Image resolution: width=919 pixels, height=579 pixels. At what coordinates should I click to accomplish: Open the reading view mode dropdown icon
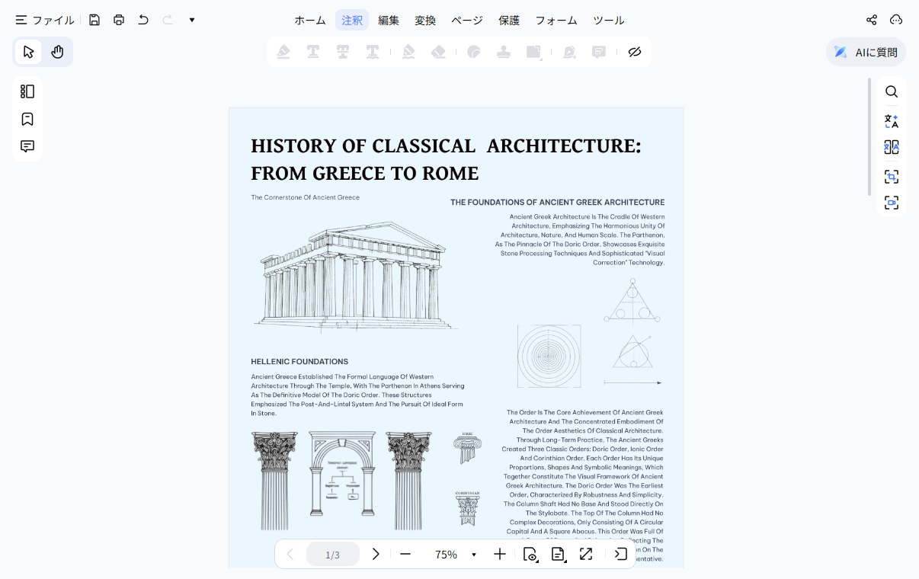pos(531,554)
